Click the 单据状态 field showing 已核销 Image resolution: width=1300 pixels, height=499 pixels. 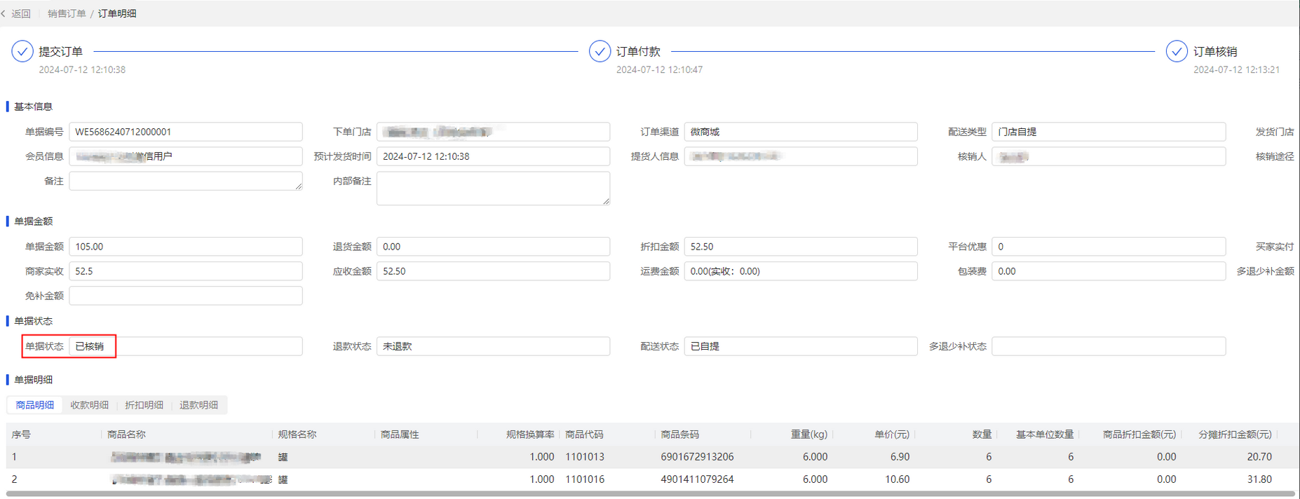(x=185, y=346)
